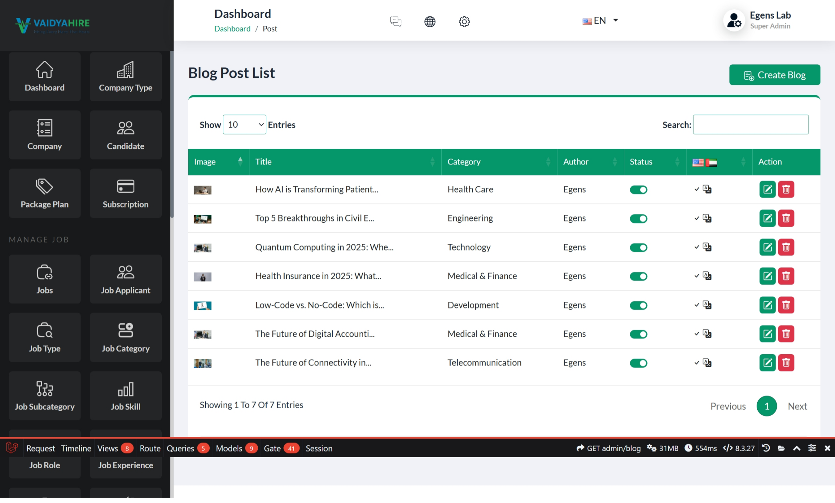Image resolution: width=835 pixels, height=503 pixels.
Task: Focus the Search input field
Action: click(x=751, y=125)
